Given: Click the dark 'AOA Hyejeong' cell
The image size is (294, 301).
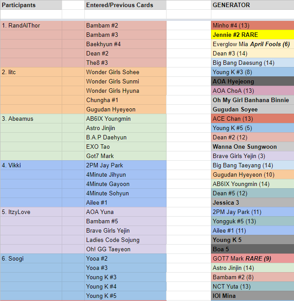Looking at the screenshot, I should pos(253,81).
